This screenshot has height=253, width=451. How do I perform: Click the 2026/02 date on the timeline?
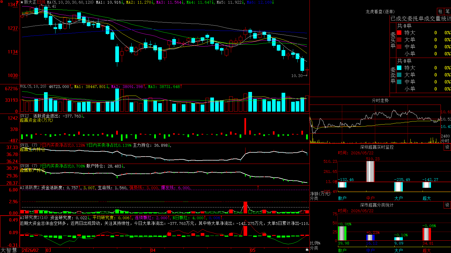pos(30,250)
